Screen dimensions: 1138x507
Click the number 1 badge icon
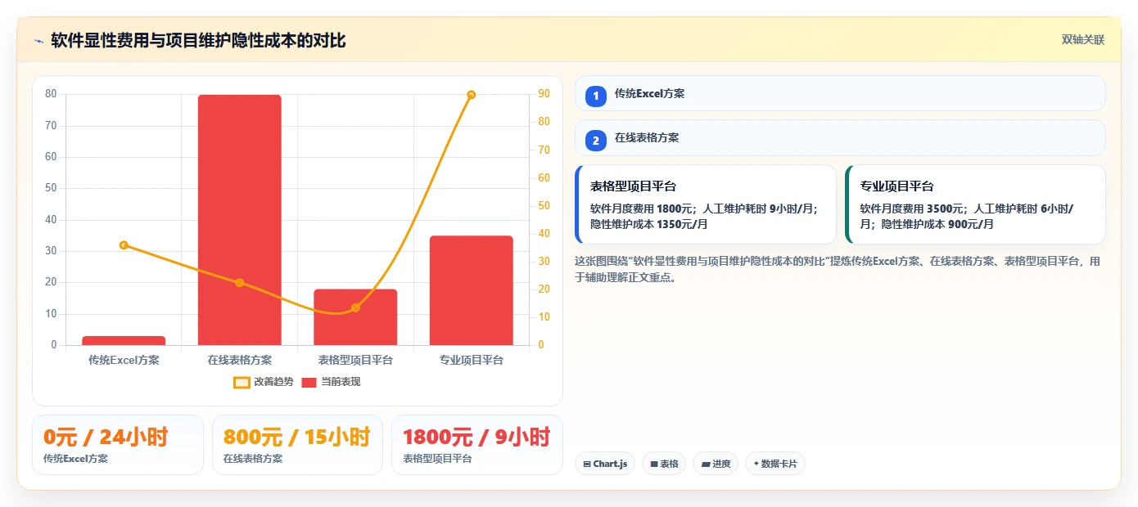pyautogui.click(x=596, y=96)
